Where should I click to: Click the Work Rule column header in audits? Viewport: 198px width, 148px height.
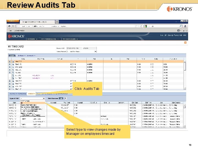[93, 103]
